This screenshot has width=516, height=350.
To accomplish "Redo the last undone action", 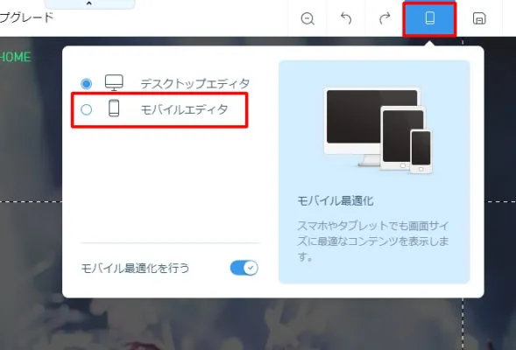I will (385, 18).
